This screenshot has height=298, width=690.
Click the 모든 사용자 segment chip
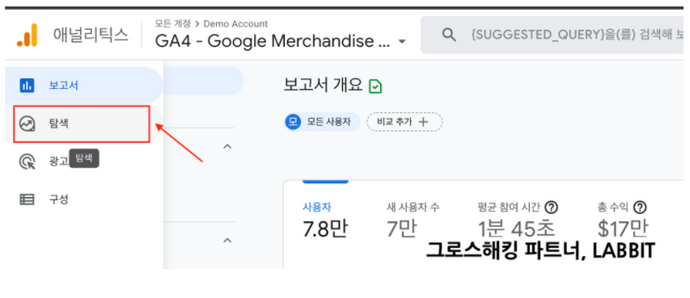pos(322,122)
